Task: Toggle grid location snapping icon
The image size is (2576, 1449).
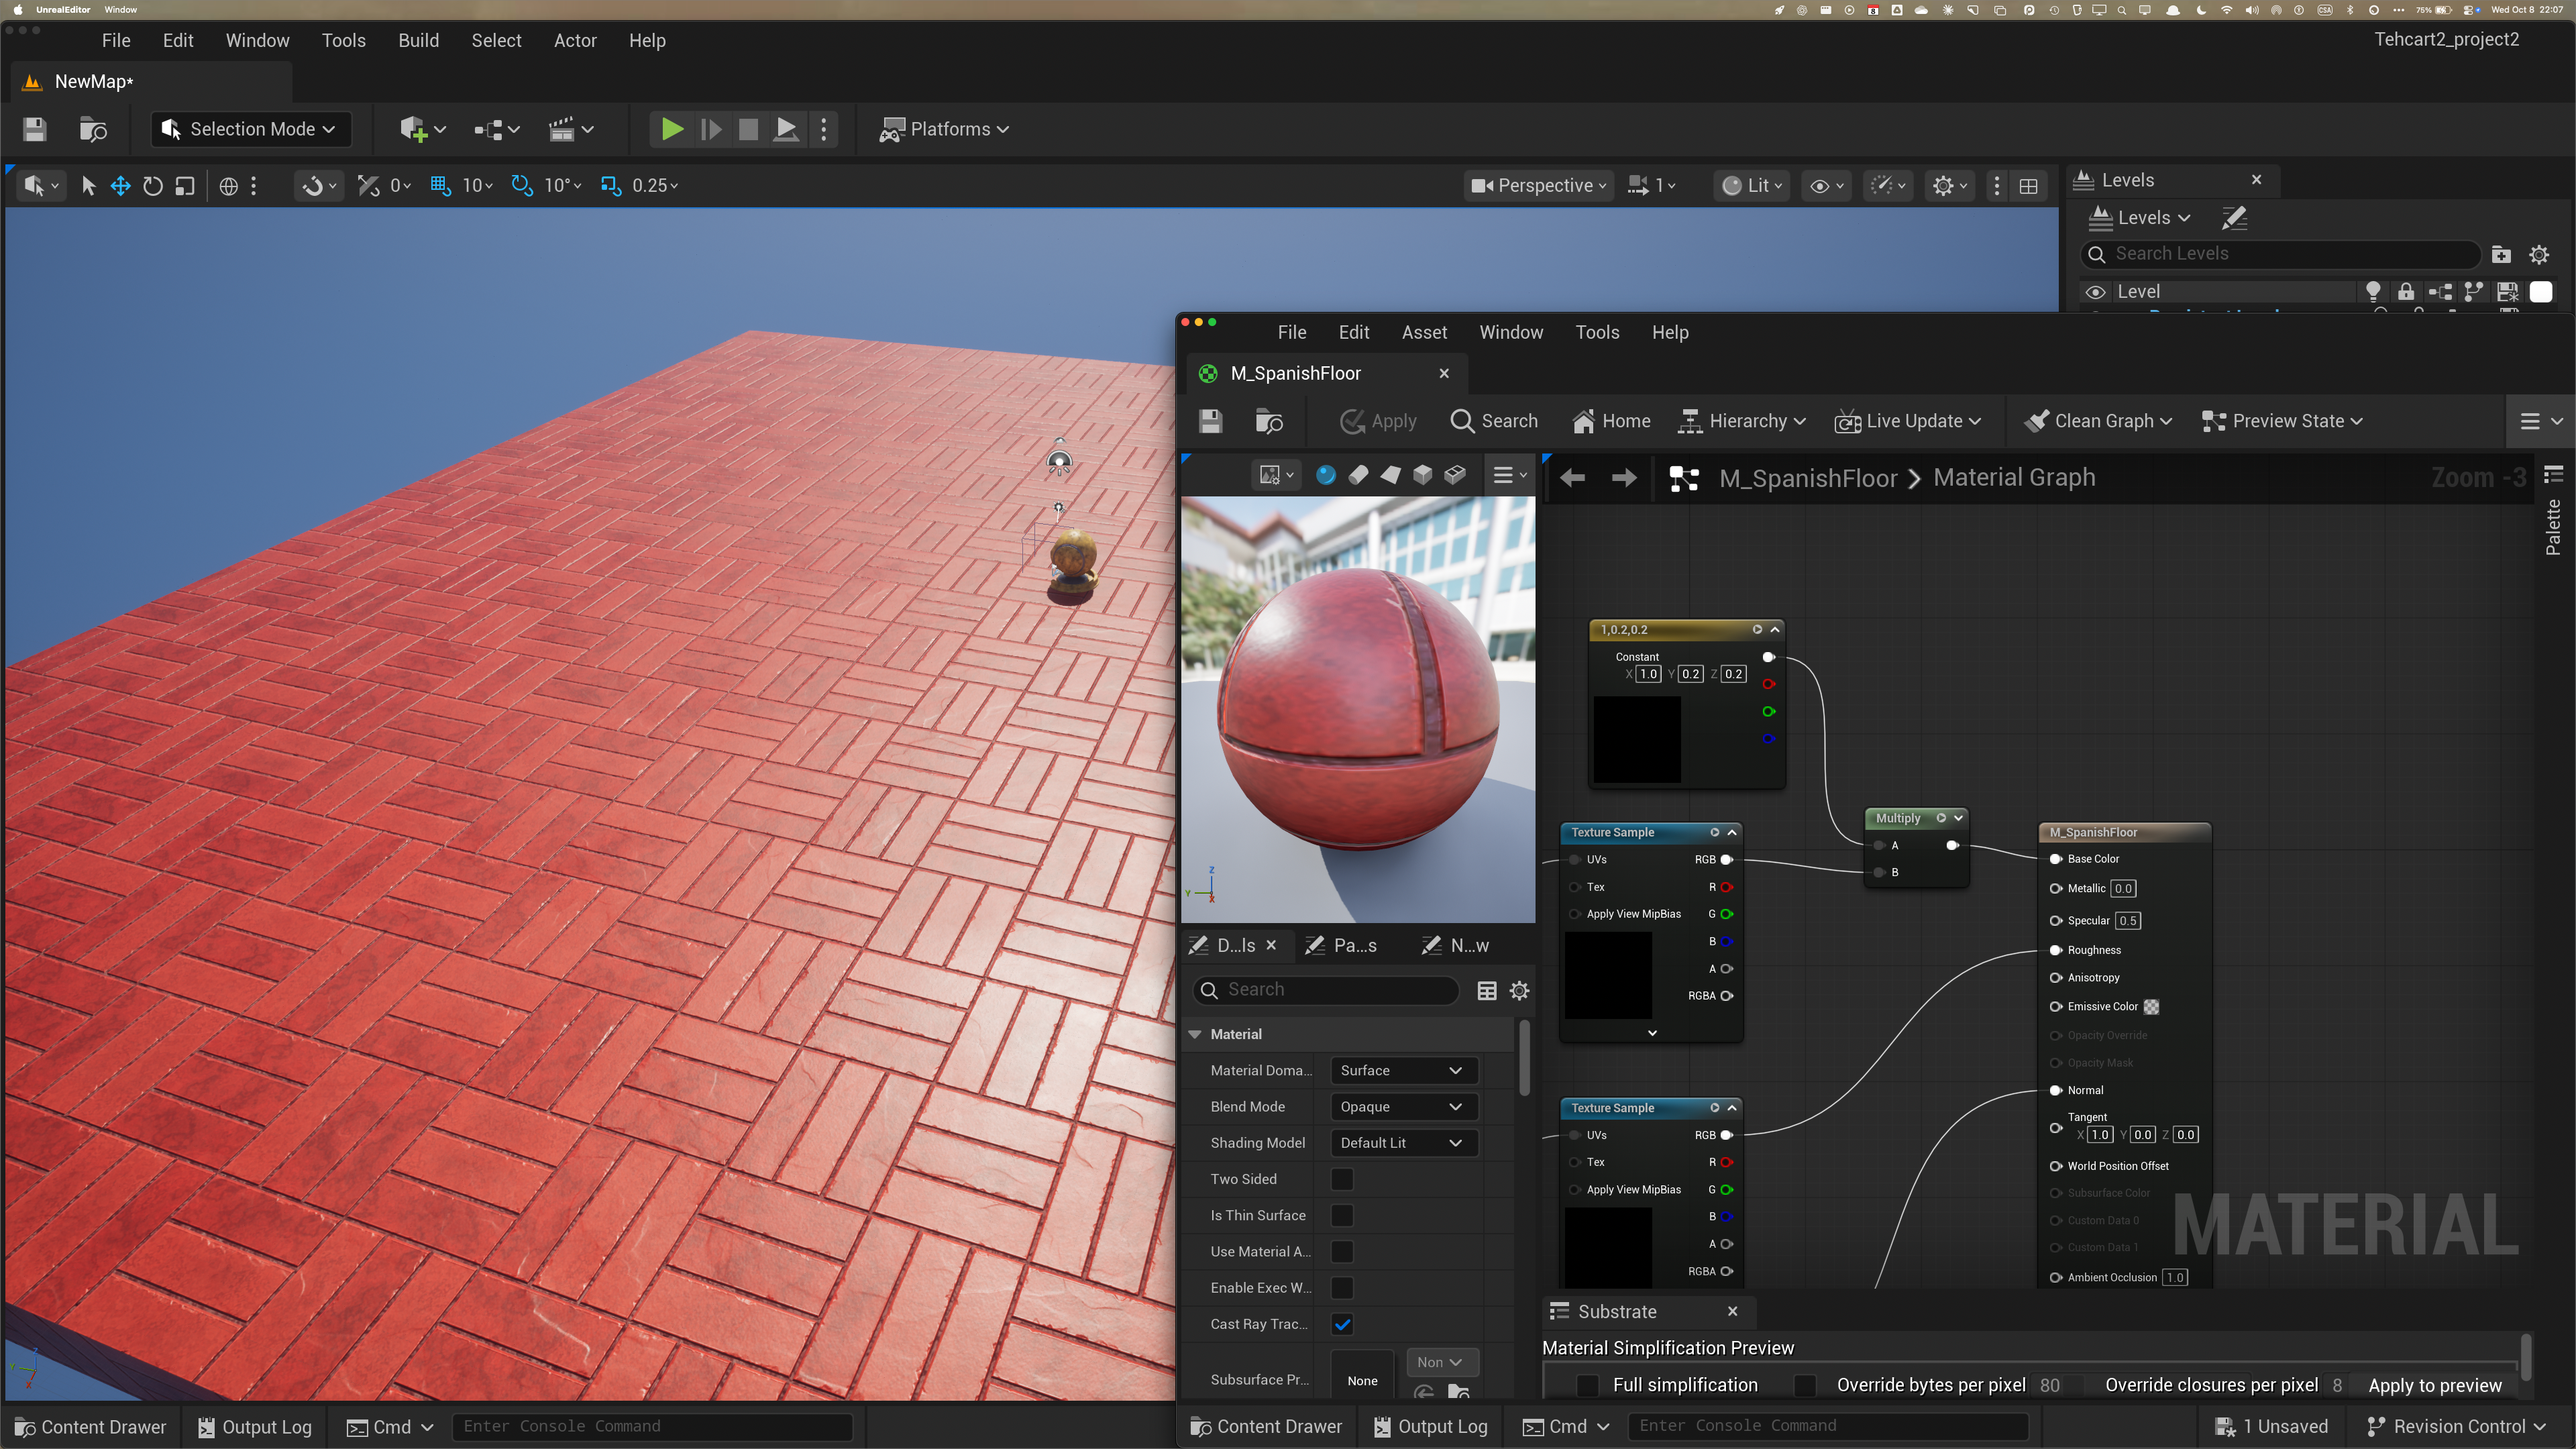Action: pos(440,186)
